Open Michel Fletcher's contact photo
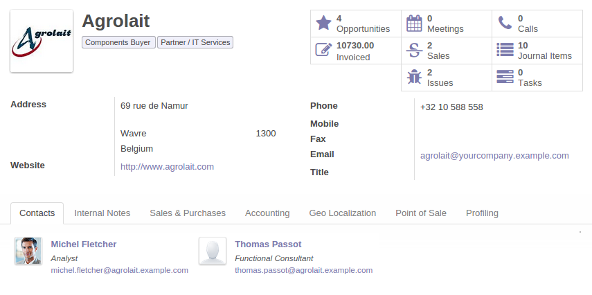 28,251
